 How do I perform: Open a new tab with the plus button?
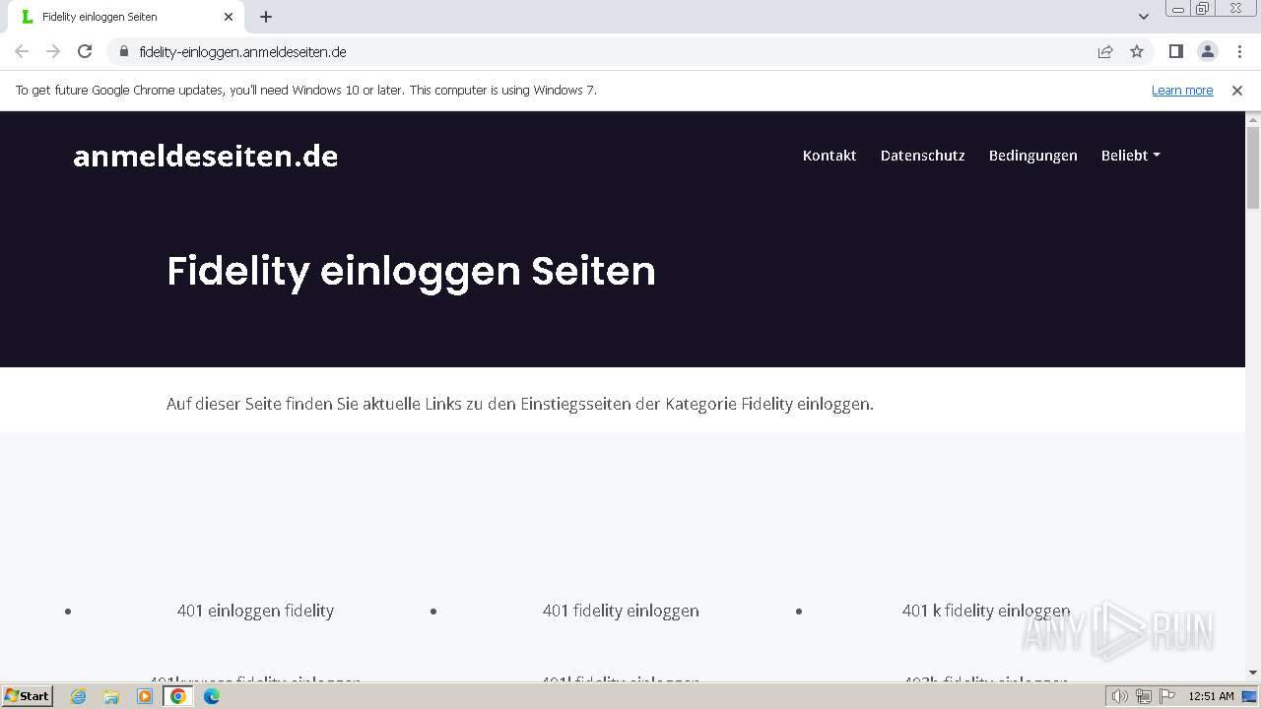(266, 17)
